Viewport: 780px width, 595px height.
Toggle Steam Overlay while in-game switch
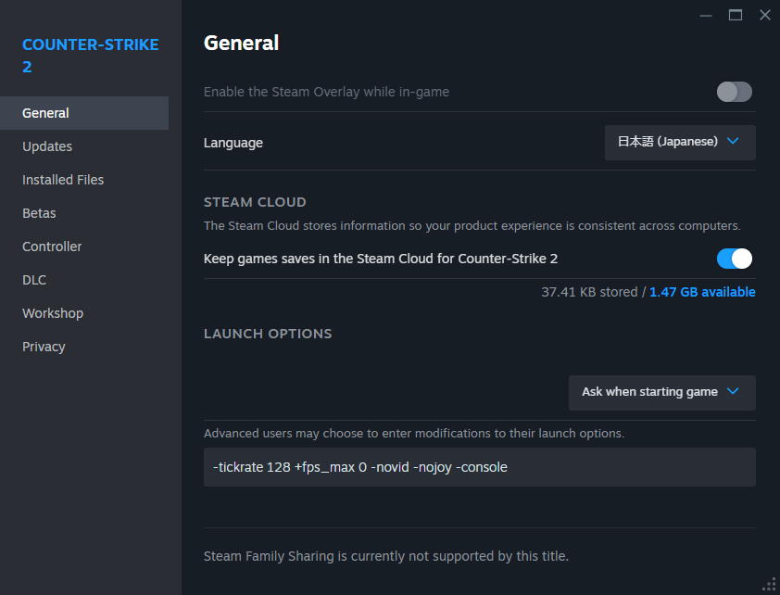coord(735,92)
